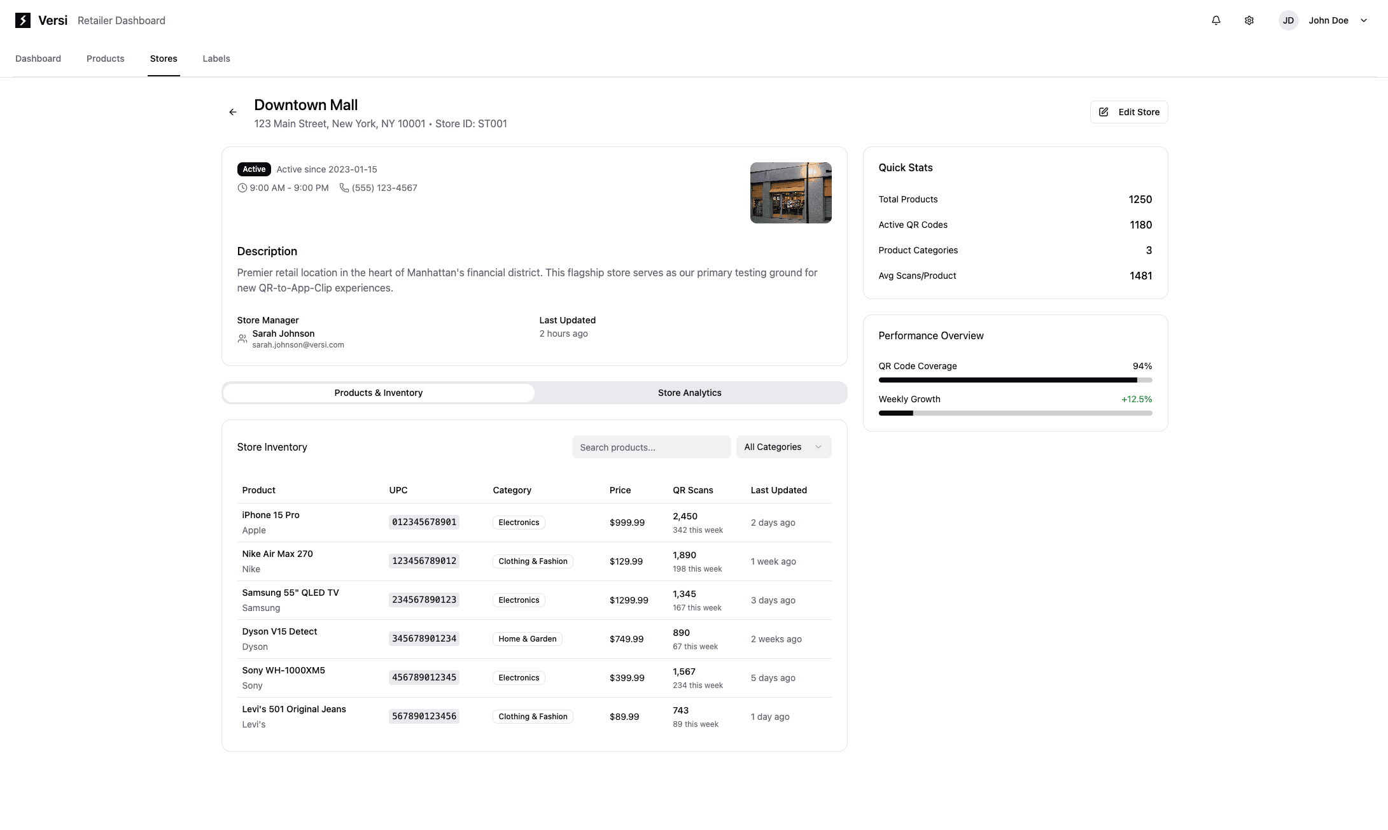Click the $999.99 price cell
The width and height of the screenshot is (1388, 830).
[627, 523]
